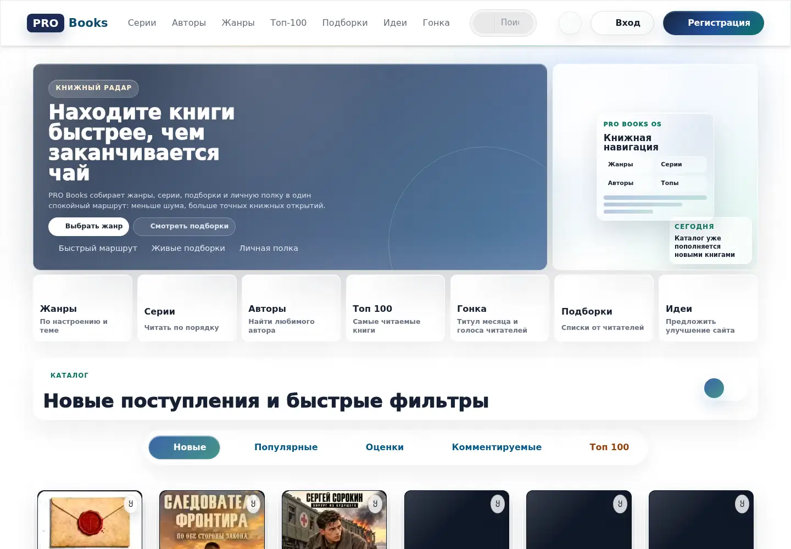Viewport: 791px width, 549px height.
Task: Click badge icon on Следователь фронтира cover
Action: 253,503
